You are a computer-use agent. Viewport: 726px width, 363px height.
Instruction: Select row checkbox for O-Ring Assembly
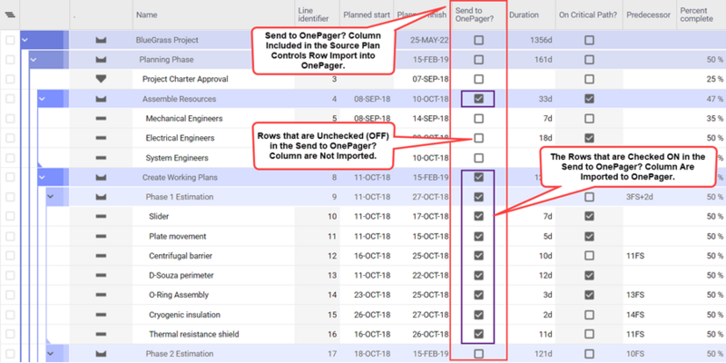(x=10, y=295)
